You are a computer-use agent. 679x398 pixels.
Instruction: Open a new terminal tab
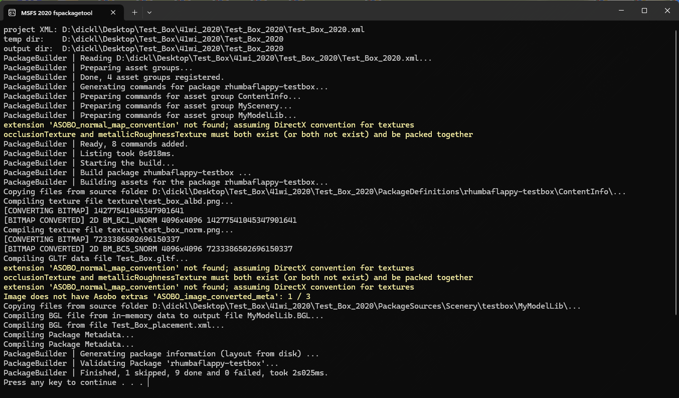tap(134, 12)
